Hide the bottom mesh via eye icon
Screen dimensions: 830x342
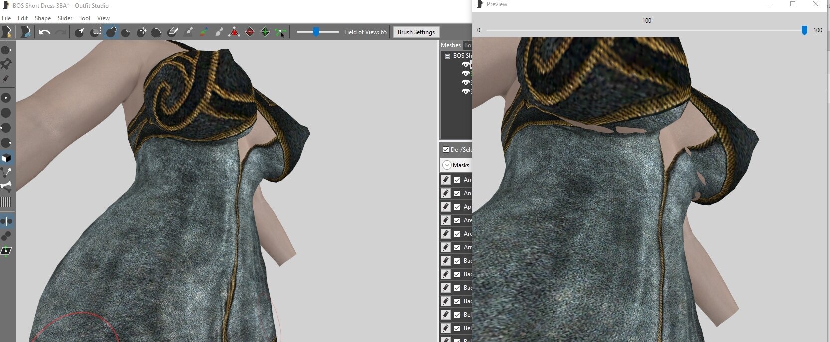pos(466,91)
